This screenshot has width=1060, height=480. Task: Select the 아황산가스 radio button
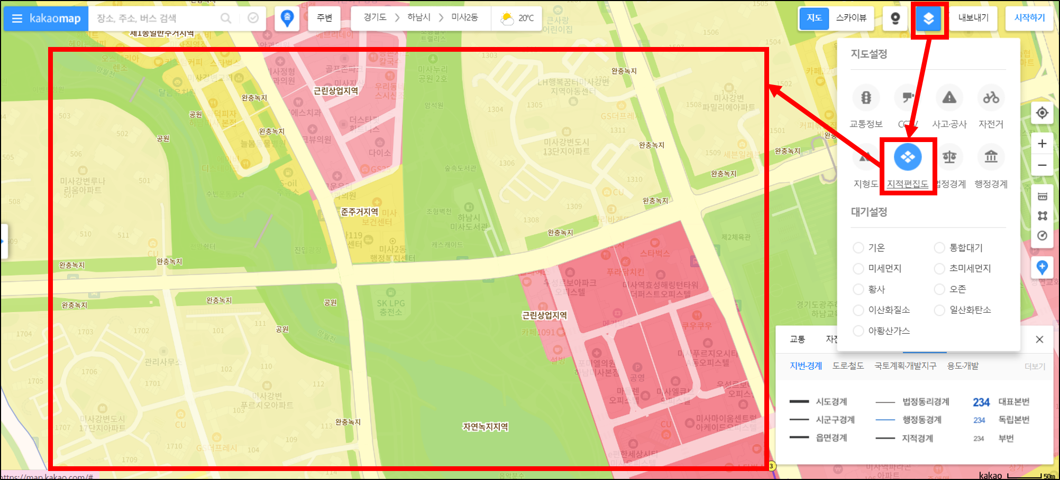pyautogui.click(x=858, y=331)
